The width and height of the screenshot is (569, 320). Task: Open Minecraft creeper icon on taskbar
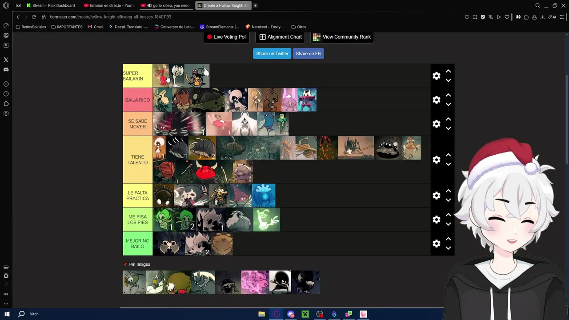pyautogui.click(x=305, y=314)
